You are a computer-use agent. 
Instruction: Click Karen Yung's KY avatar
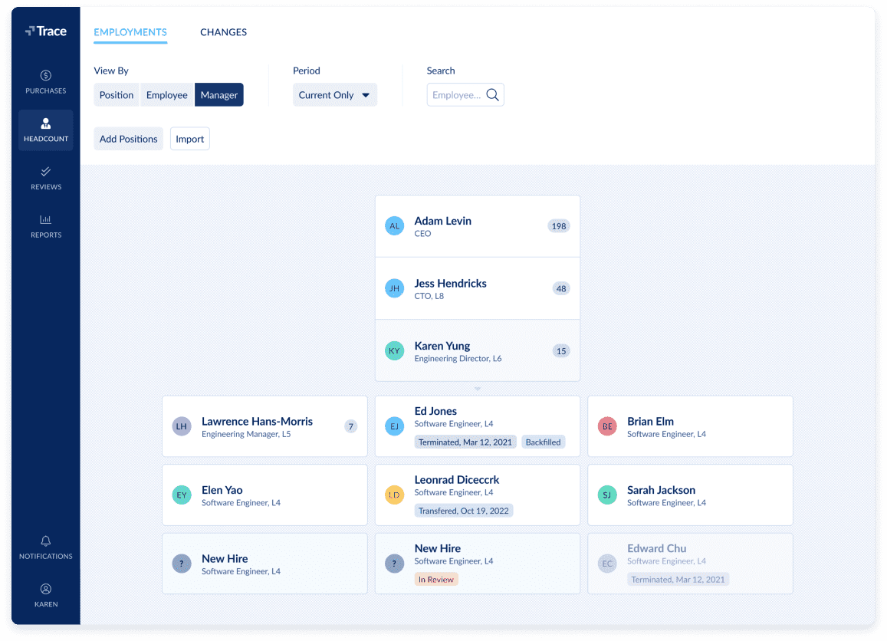[394, 350]
